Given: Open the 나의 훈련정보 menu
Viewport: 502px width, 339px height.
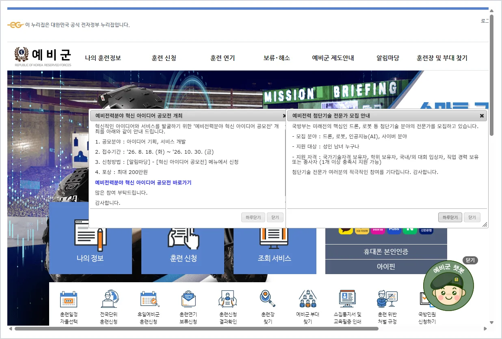Looking at the screenshot, I should point(103,58).
